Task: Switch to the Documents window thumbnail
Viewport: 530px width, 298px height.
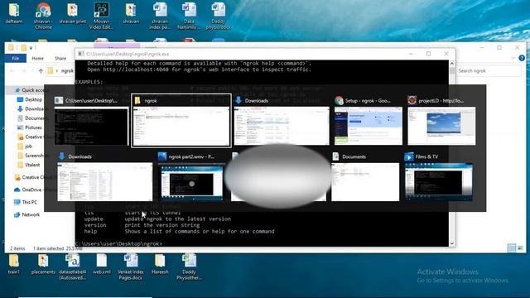Action: click(x=365, y=176)
